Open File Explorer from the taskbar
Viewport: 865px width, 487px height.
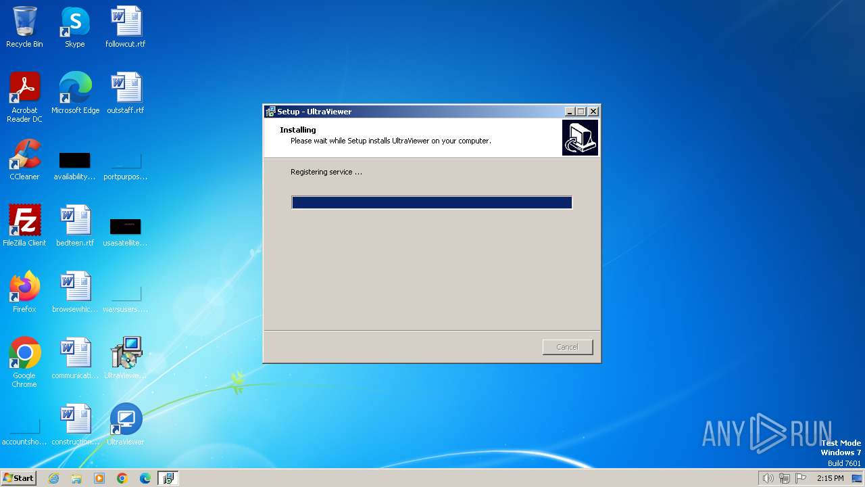(76, 478)
